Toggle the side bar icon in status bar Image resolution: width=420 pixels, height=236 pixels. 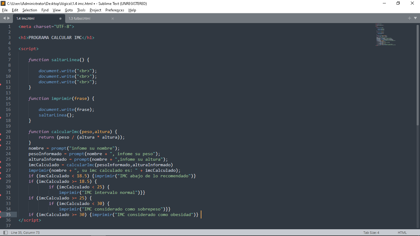(x=6, y=233)
